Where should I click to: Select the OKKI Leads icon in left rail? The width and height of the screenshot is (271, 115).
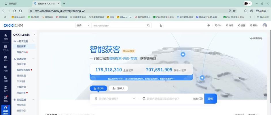click(x=5, y=110)
